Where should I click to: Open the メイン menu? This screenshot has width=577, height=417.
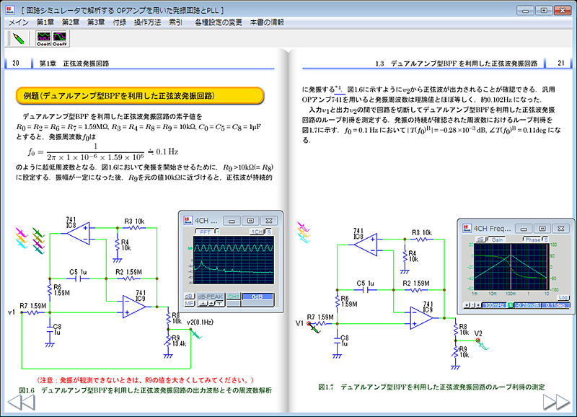click(19, 22)
